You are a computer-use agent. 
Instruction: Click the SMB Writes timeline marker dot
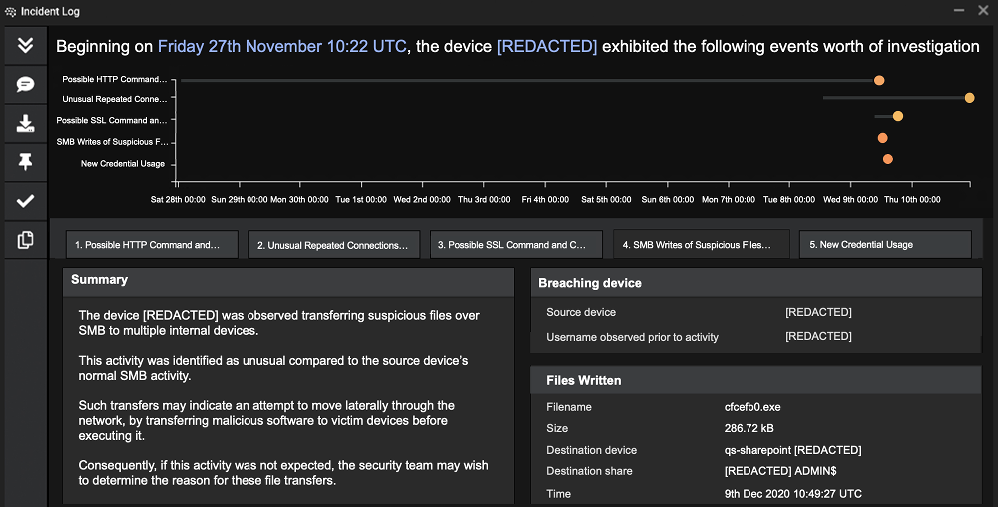click(882, 138)
